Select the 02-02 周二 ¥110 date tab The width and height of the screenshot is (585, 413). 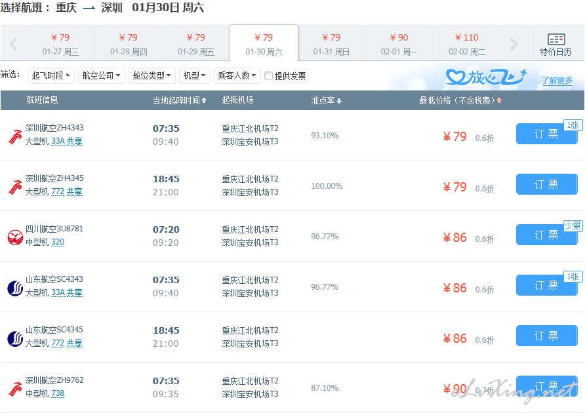467,44
